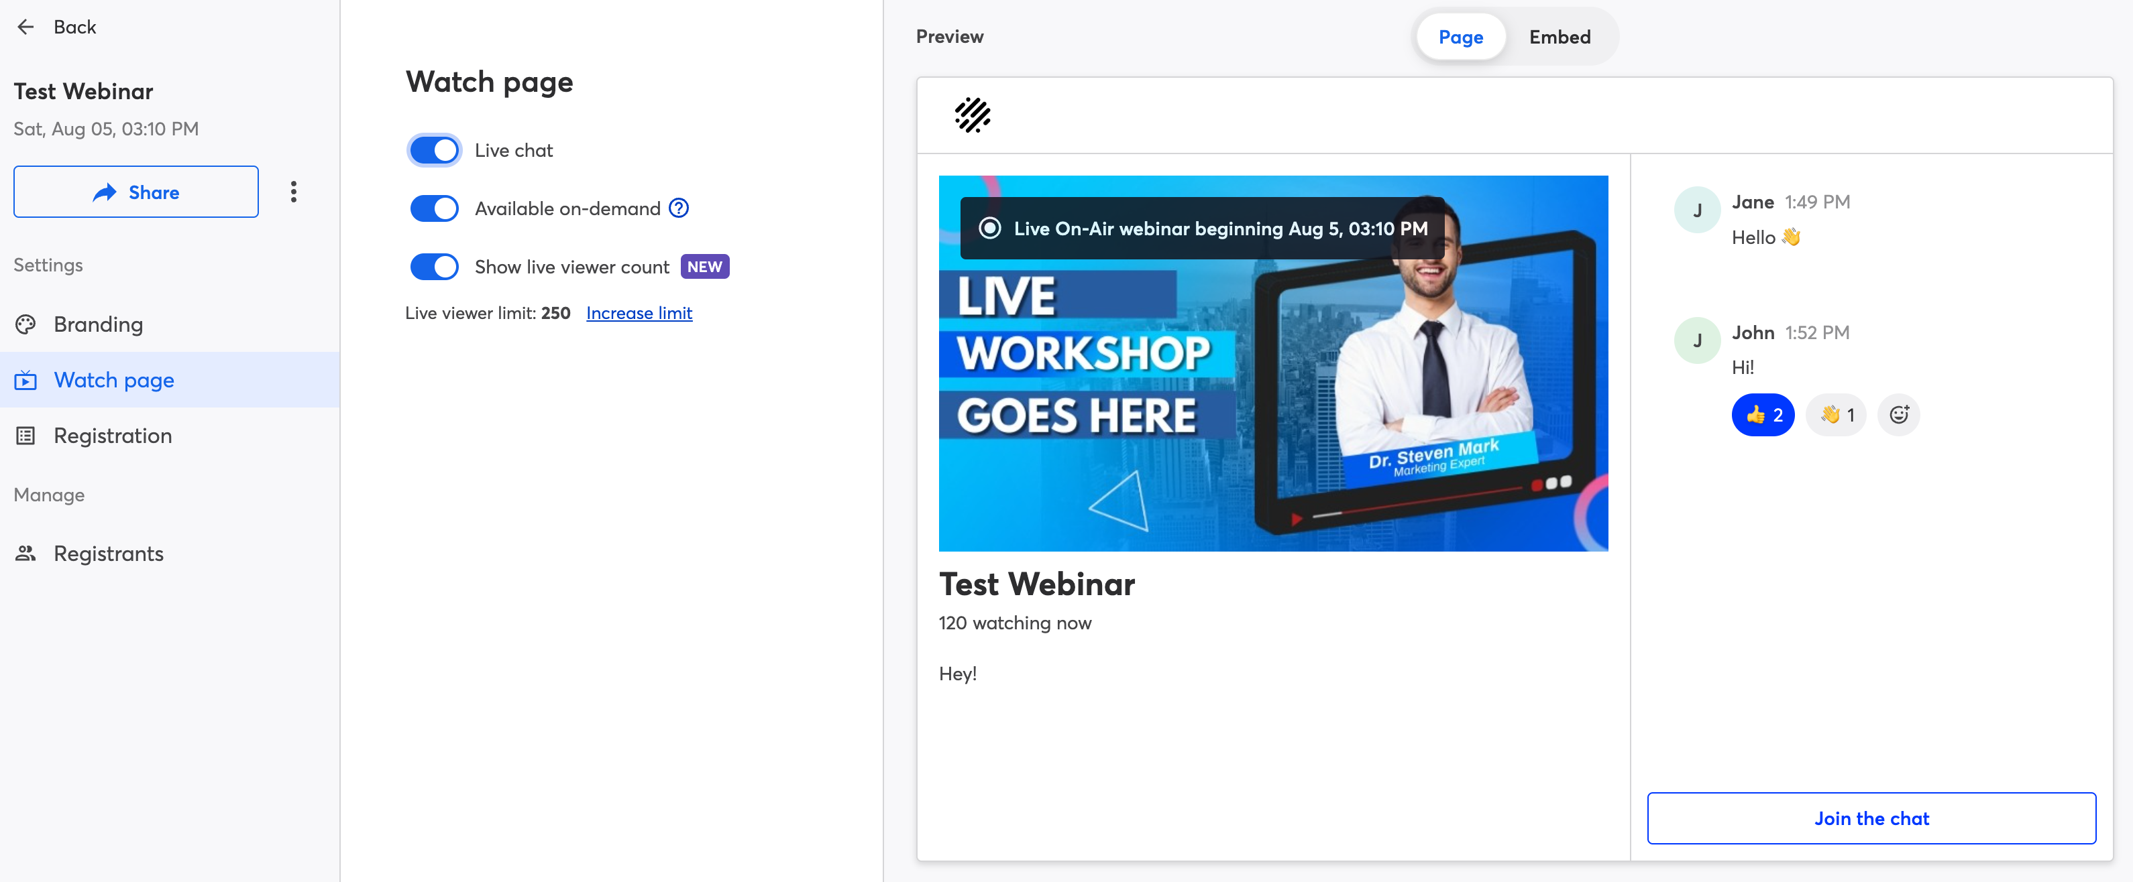The image size is (2133, 882).
Task: Click the thumbs up reaction on John's message
Action: tap(1763, 414)
